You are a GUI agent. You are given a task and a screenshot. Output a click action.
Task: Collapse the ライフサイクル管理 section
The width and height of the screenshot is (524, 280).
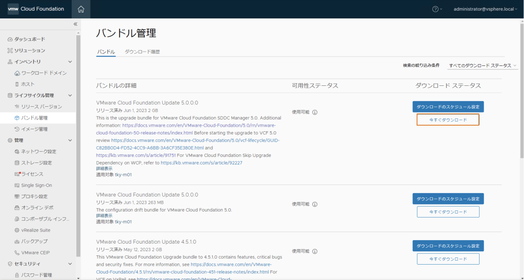point(70,96)
